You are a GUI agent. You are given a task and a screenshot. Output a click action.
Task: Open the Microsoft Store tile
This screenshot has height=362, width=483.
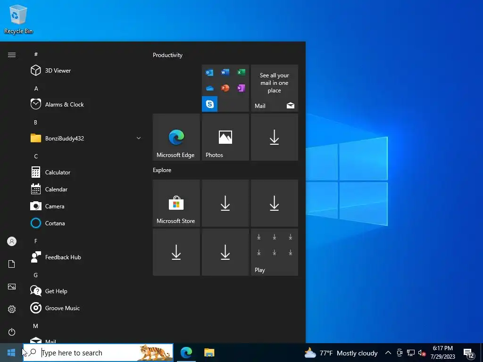coord(176,203)
